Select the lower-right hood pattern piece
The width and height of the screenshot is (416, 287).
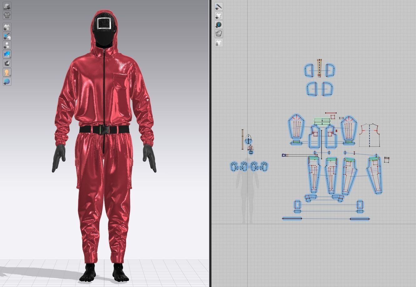pyautogui.click(x=327, y=89)
